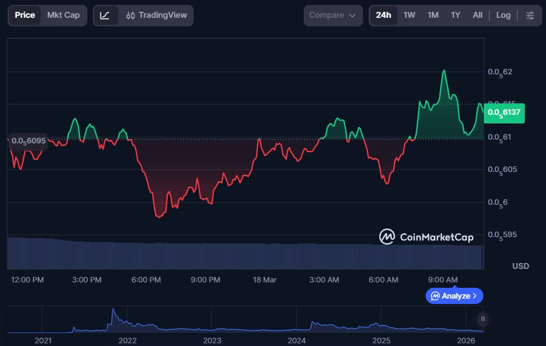546x346 pixels.
Task: Click the pause handle on range navigator
Action: 483,319
